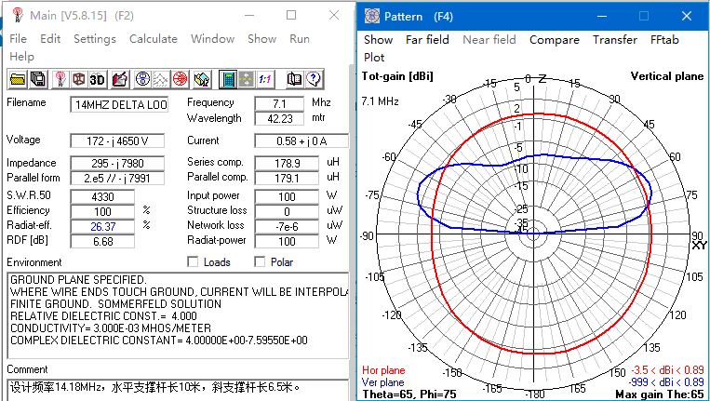This screenshot has width=710, height=401.
Task: Click the 'Vertical plane' plot heading
Action: click(667, 76)
